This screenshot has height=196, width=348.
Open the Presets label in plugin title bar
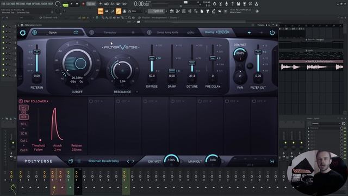(x=261, y=25)
